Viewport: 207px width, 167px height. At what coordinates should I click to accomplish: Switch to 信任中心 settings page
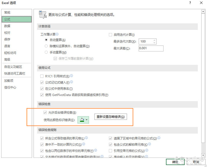tap(10, 87)
